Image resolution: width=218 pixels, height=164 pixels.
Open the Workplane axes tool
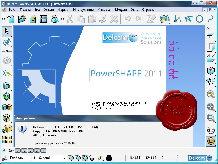click(177, 19)
